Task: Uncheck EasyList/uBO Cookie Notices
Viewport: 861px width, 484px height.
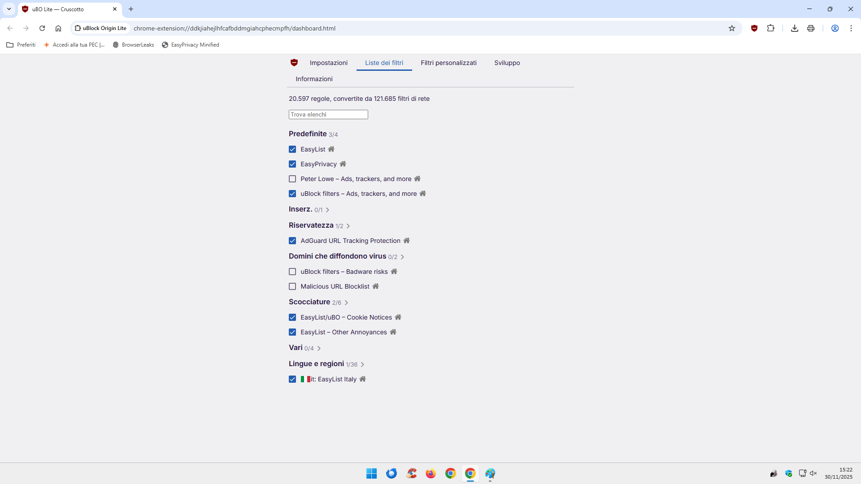Action: pyautogui.click(x=292, y=317)
